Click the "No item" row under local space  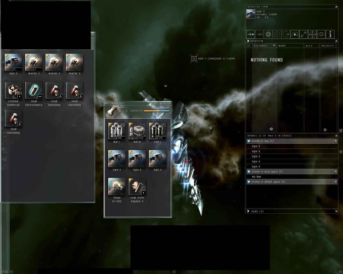tap(292, 177)
